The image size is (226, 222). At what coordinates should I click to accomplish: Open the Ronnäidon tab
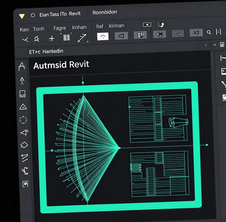105,12
